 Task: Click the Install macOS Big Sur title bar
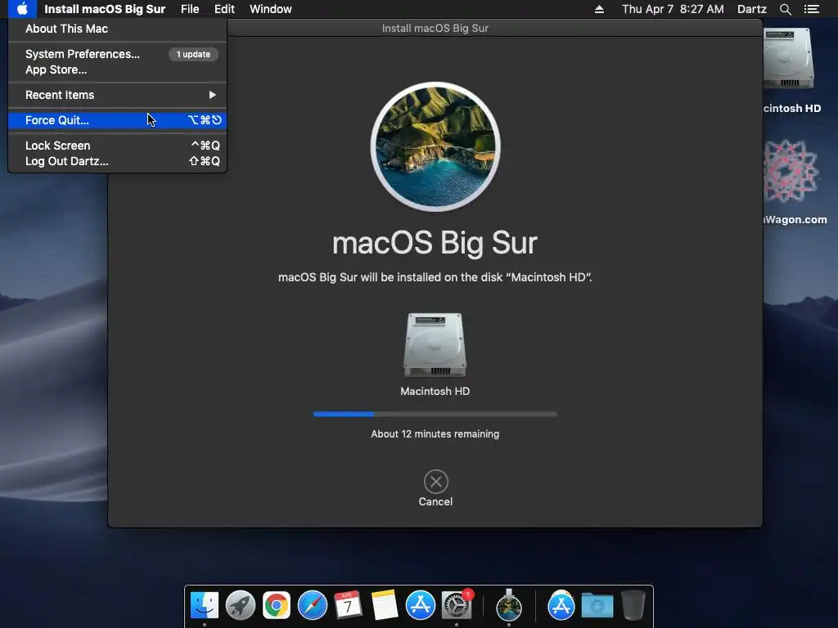pyautogui.click(x=435, y=29)
